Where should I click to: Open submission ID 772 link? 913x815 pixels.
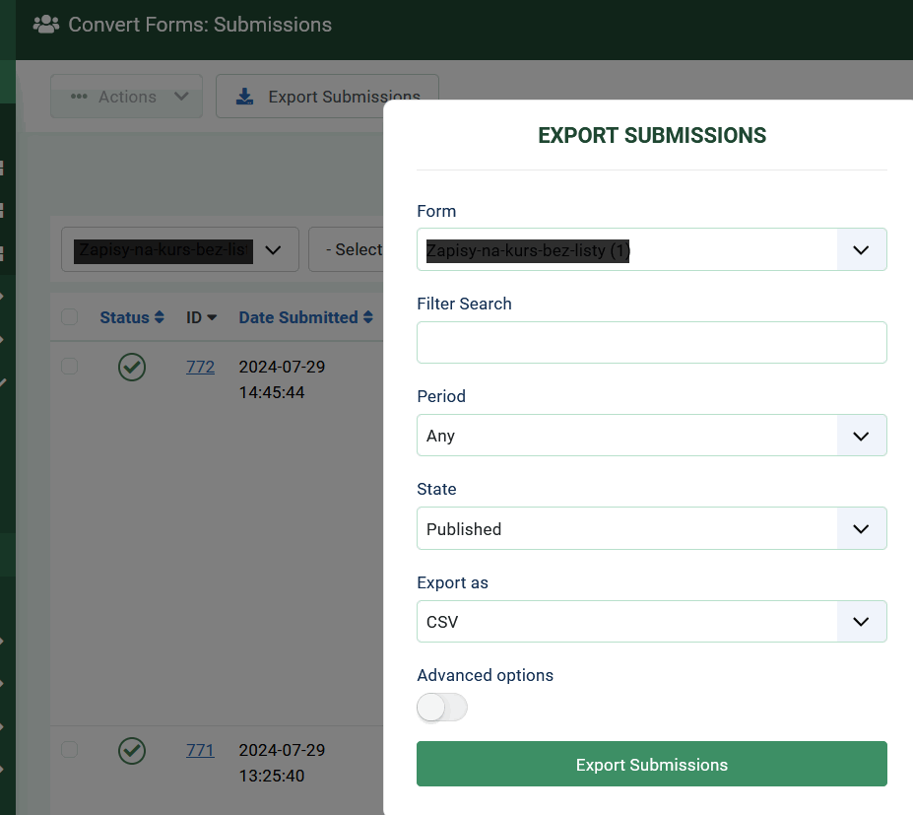pos(200,367)
